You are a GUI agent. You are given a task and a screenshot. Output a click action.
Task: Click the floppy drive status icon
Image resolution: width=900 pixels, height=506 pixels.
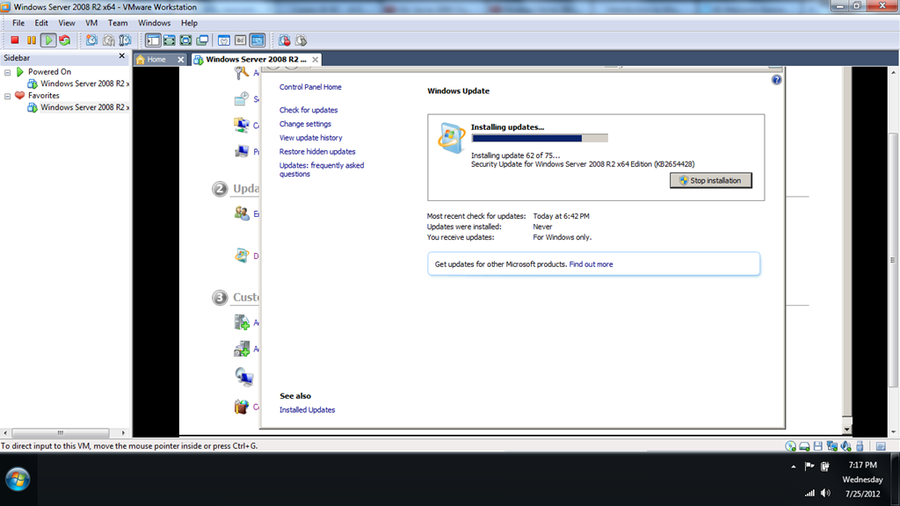818,446
